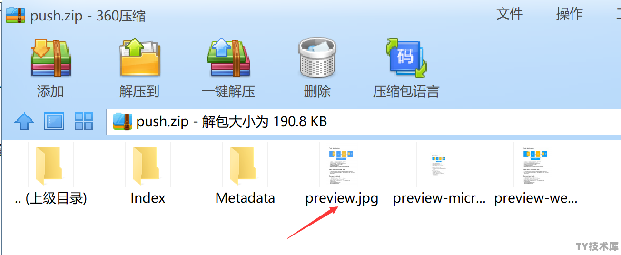Select the preview-we... image thumbnail
Screen dimensions: 621x255
pos(536,165)
